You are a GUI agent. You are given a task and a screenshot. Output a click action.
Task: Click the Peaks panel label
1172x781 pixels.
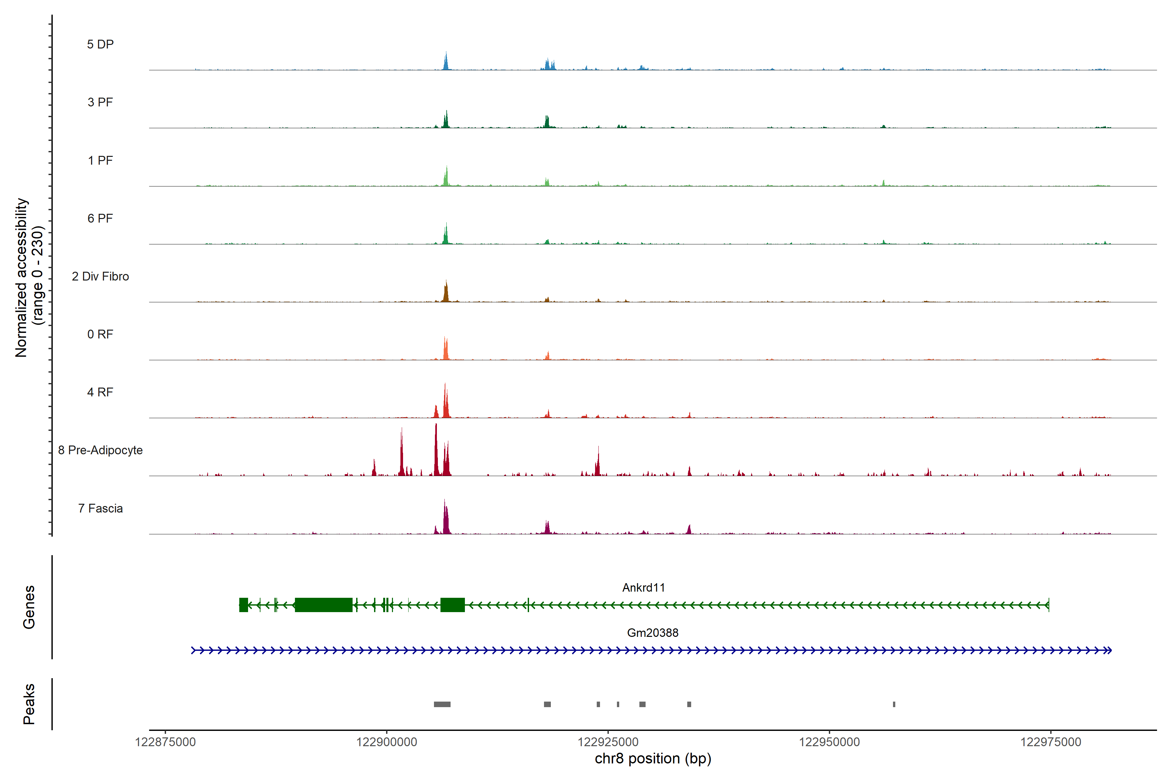(x=29, y=704)
